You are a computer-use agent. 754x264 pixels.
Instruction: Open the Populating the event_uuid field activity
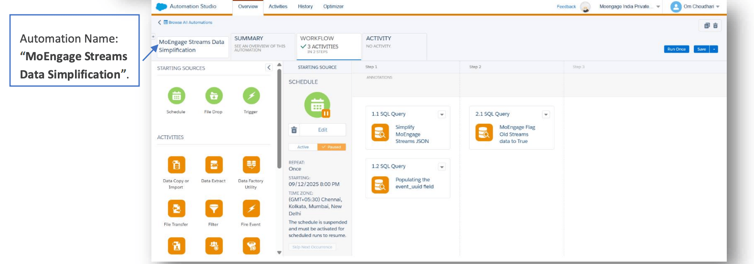click(x=414, y=183)
